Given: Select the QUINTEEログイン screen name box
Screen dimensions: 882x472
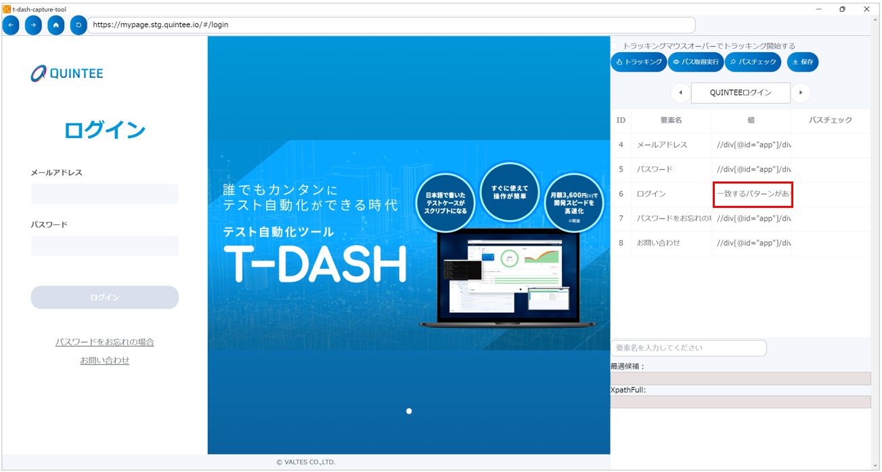Looking at the screenshot, I should [741, 93].
